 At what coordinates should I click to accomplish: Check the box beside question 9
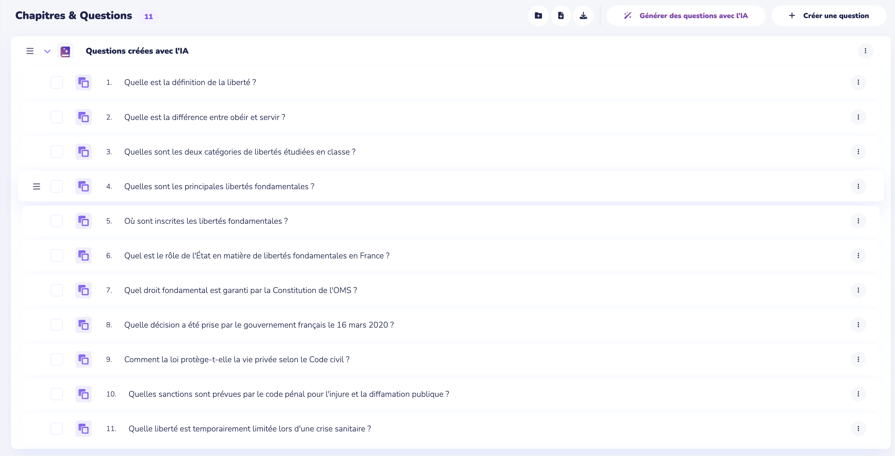(57, 360)
